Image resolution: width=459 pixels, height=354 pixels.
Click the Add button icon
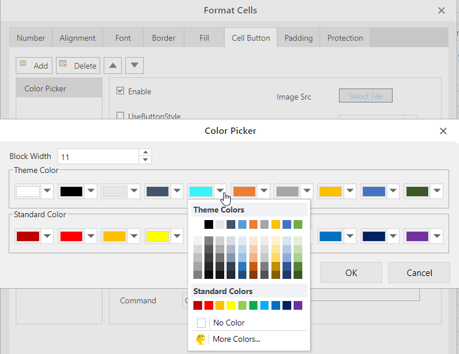pos(24,65)
